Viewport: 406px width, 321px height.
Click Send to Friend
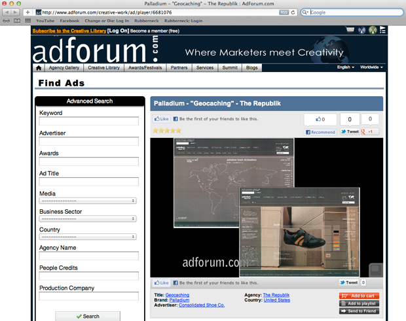359,311
